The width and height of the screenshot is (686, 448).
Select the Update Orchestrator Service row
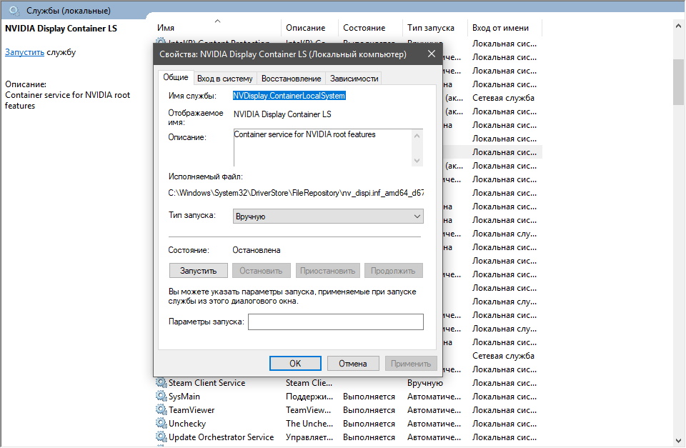[348, 437]
